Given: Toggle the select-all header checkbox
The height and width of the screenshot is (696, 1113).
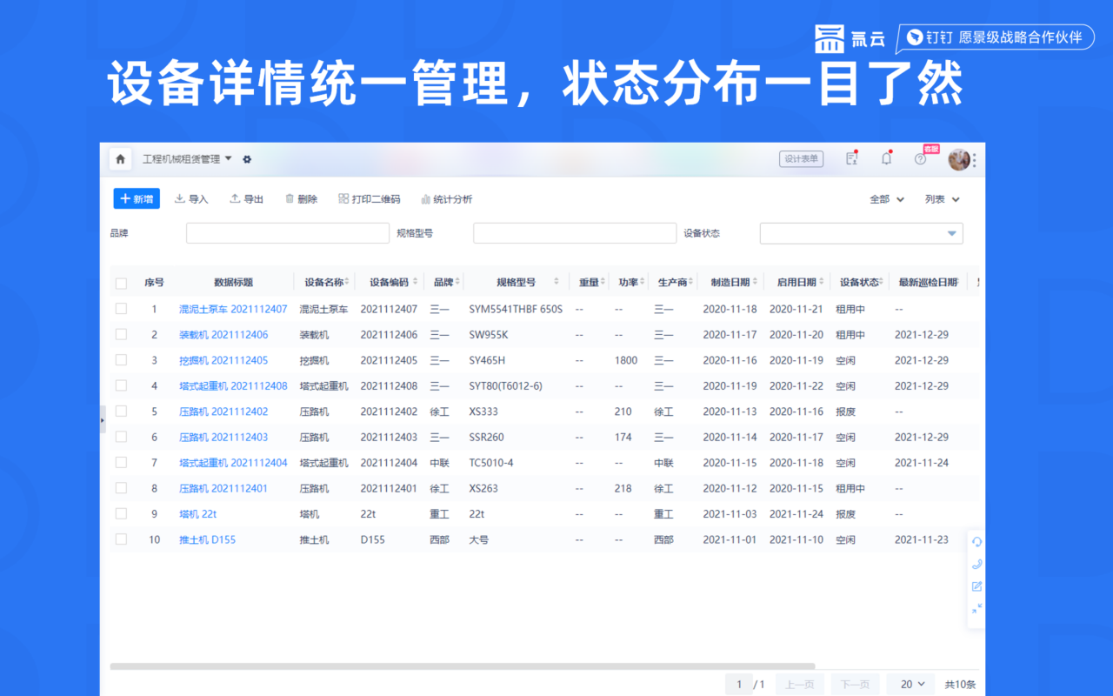Looking at the screenshot, I should (x=121, y=283).
